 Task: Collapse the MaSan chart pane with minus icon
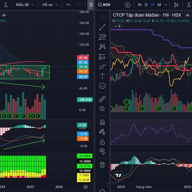tap(187, 15)
